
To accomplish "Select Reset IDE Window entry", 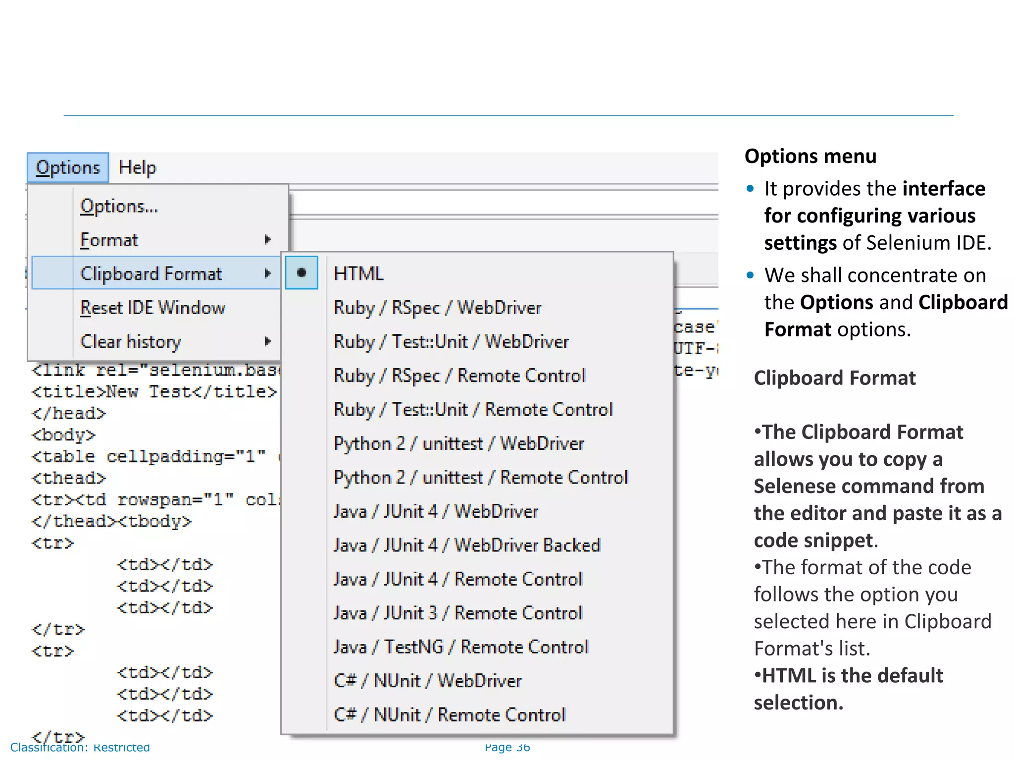I will pos(152,308).
